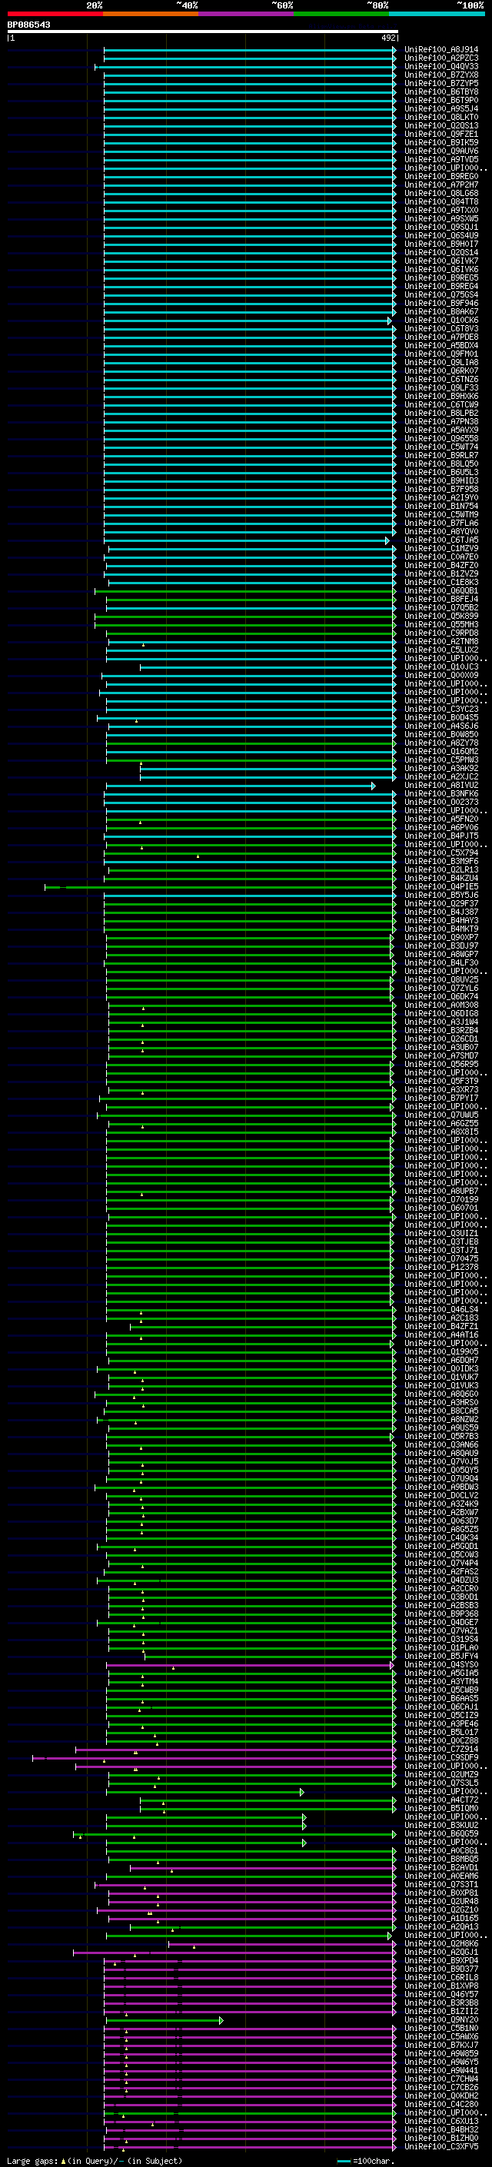Select the query name BP086543

click(x=28, y=25)
